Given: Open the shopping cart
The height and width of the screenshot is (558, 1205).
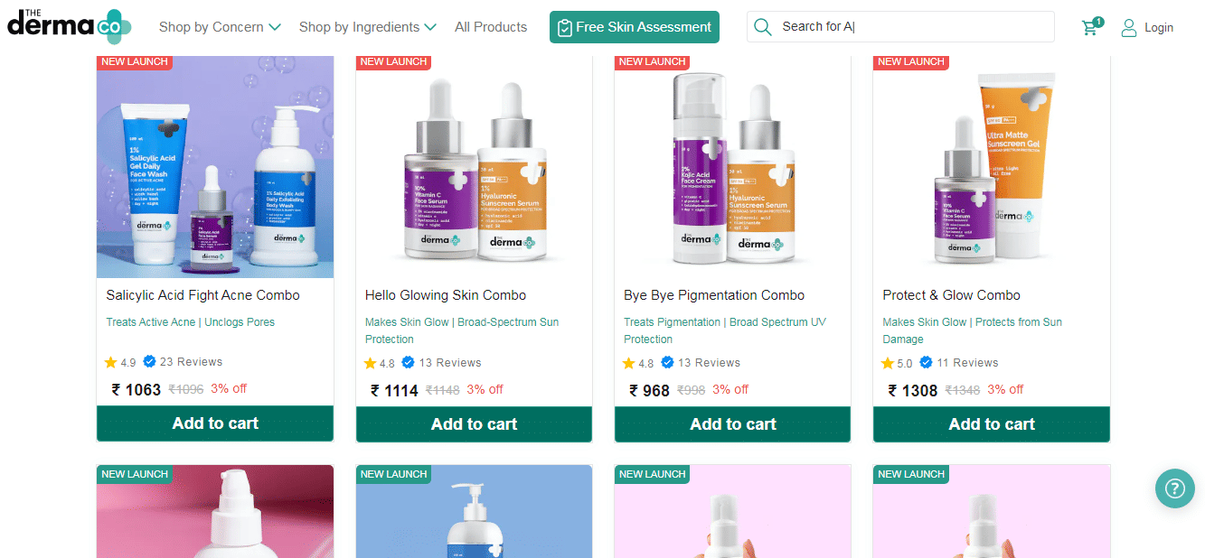Looking at the screenshot, I should click(1090, 27).
